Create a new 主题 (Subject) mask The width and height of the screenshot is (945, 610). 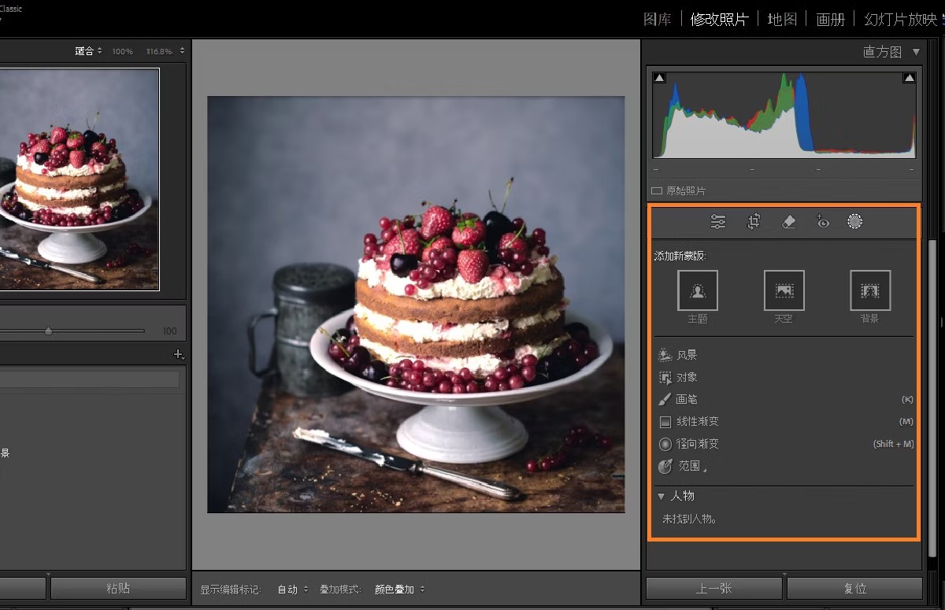point(698,290)
